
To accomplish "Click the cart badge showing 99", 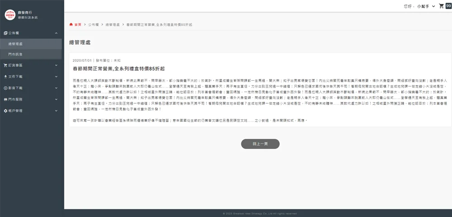I will click(448, 6).
